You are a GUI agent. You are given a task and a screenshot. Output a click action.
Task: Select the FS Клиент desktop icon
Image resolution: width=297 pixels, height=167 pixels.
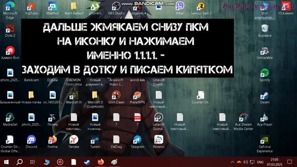286,8
